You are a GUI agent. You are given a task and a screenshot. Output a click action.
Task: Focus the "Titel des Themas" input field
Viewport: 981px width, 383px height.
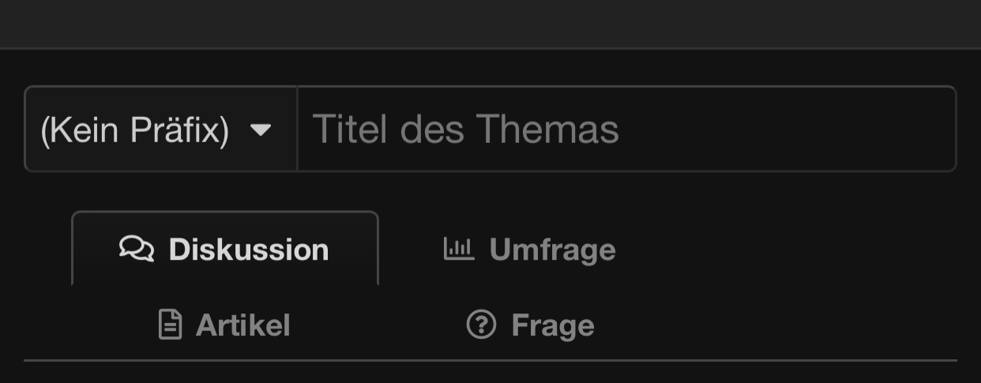[x=626, y=130]
